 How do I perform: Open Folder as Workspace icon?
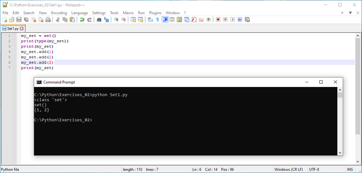[201, 20]
